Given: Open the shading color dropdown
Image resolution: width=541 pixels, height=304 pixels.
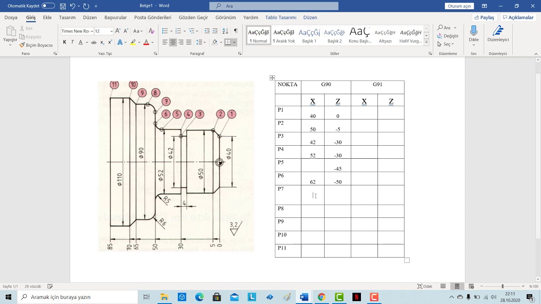Looking at the screenshot, I should click(221, 42).
